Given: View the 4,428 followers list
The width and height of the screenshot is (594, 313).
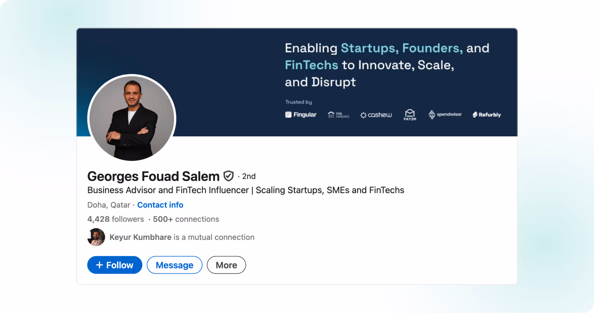Looking at the screenshot, I should pos(116,219).
